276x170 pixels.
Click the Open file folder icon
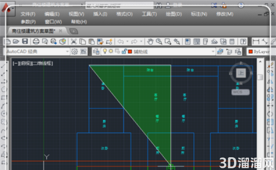(16, 42)
